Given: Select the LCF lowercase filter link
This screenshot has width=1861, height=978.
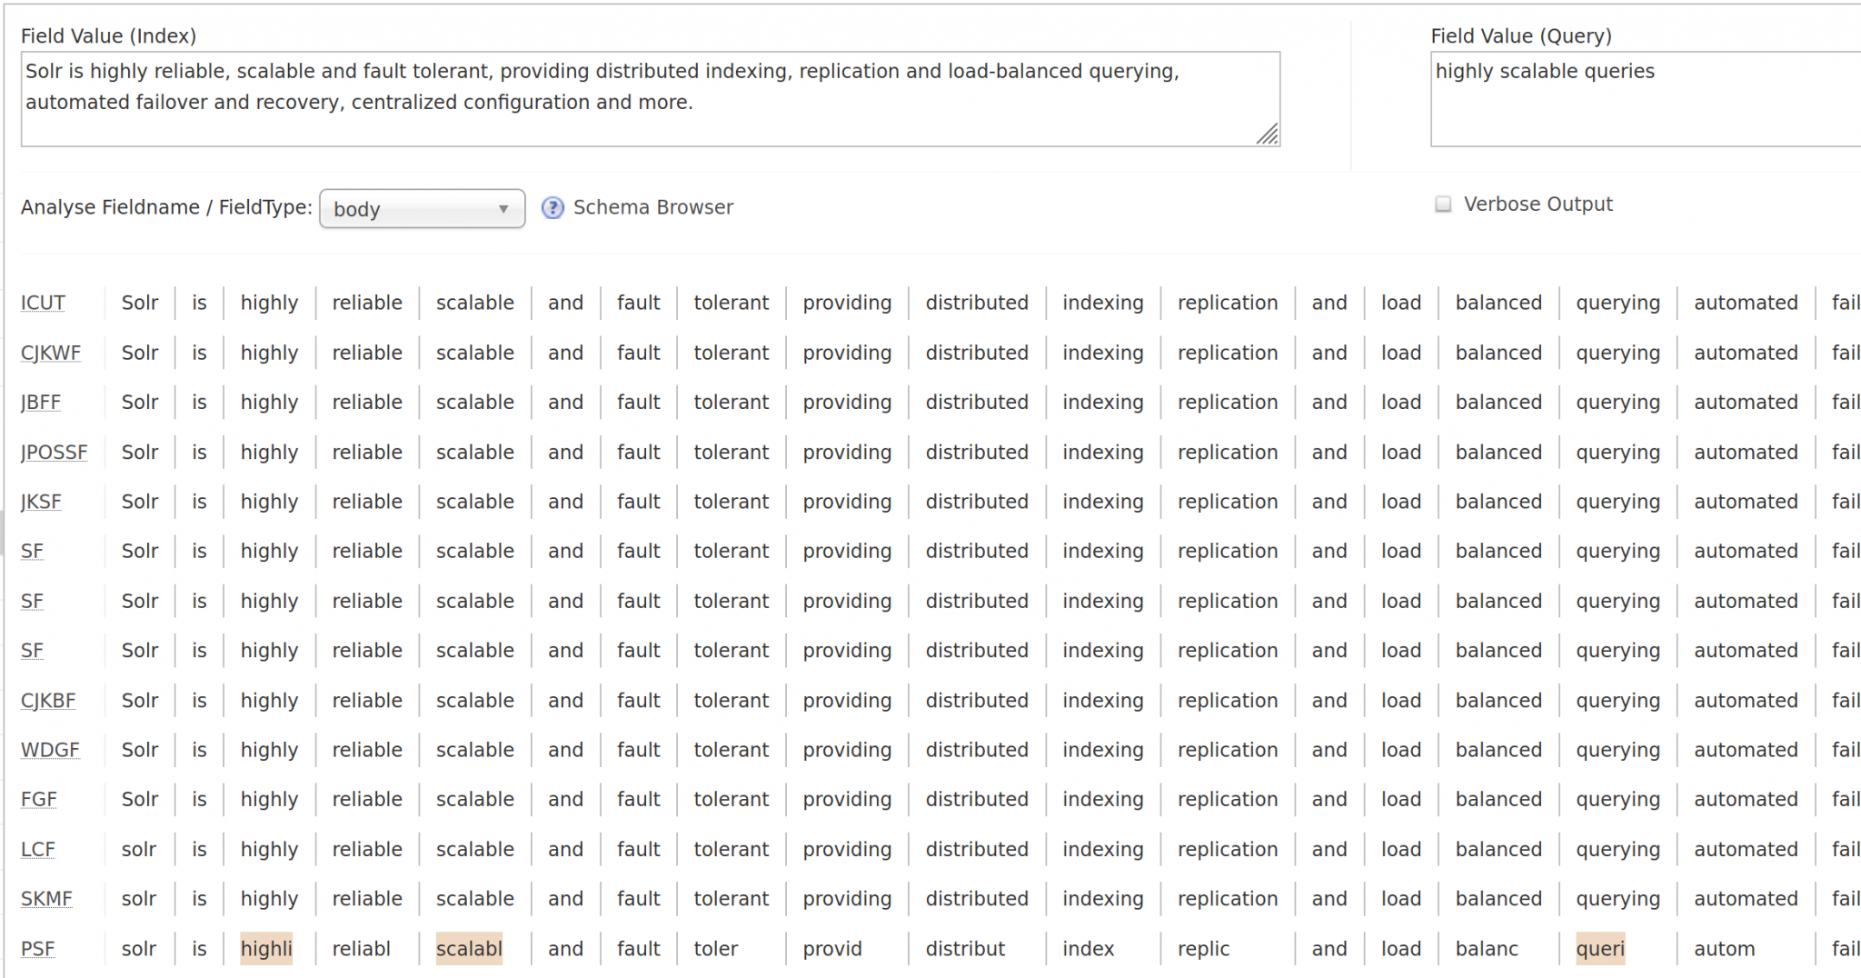Looking at the screenshot, I should (x=37, y=849).
